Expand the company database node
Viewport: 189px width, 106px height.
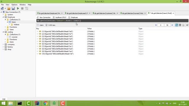coord(3,44)
